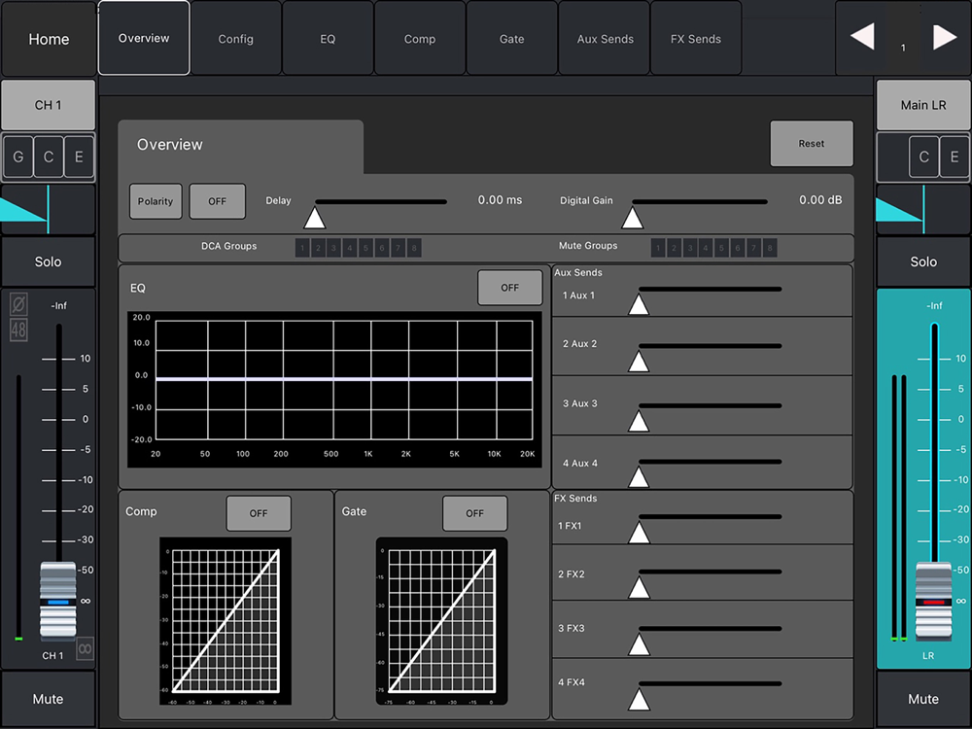Toggle Polarity OFF button
This screenshot has width=972, height=729.
pos(217,201)
